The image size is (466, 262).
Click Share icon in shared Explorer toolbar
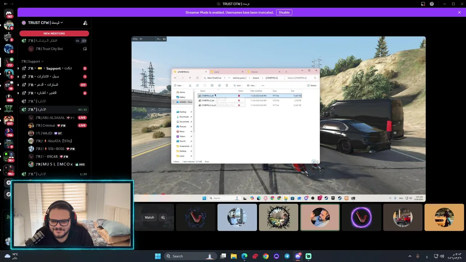[219, 86]
